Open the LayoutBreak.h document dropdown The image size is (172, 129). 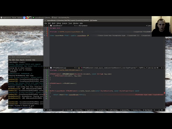[x=75, y=26]
